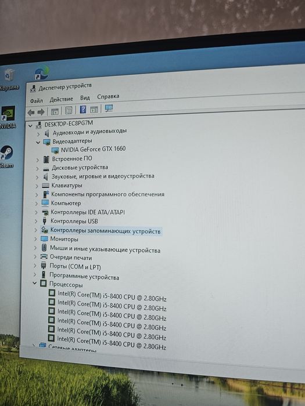The height and width of the screenshot is (406, 305).
Task: Click the action pane toolbar icon
Action: pyautogui.click(x=94, y=110)
